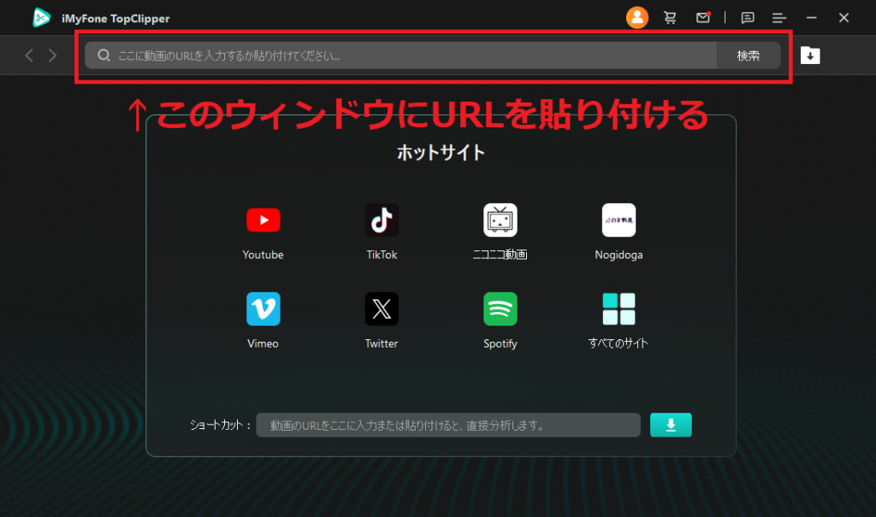This screenshot has height=517, width=876.
Task: Open the feedback chat icon
Action: 748,18
